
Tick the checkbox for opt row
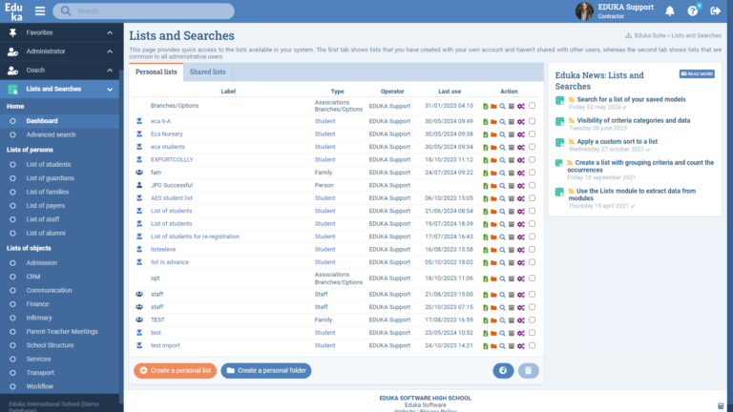pyautogui.click(x=532, y=278)
